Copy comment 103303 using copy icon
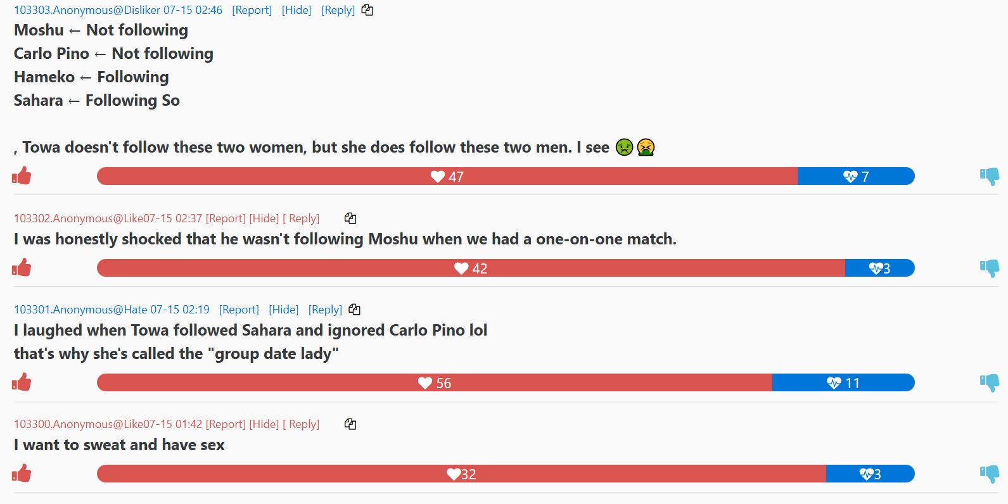The height and width of the screenshot is (504, 1008). (x=367, y=10)
